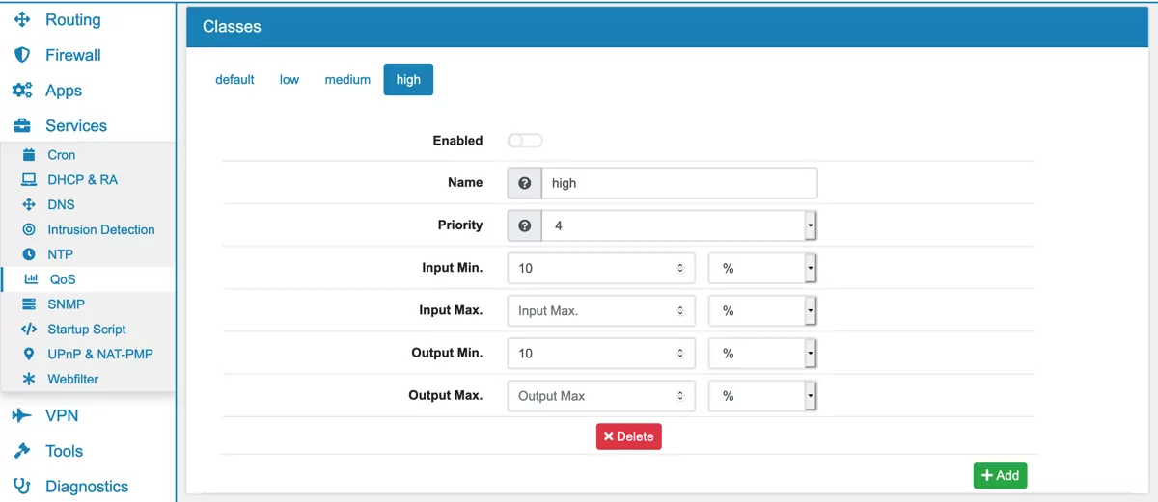This screenshot has height=502, width=1158.
Task: Click the help icon beside Name field
Action: (525, 183)
